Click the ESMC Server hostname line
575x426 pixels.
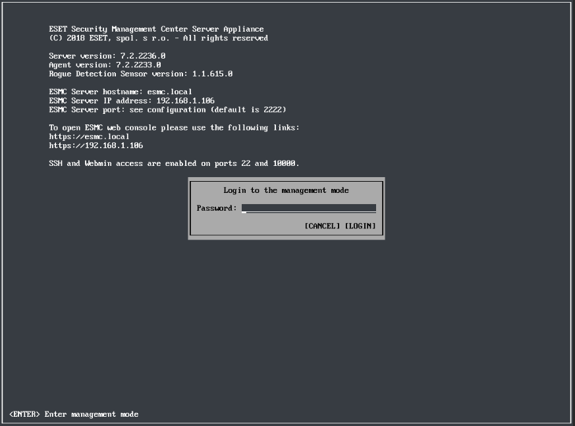(x=120, y=92)
